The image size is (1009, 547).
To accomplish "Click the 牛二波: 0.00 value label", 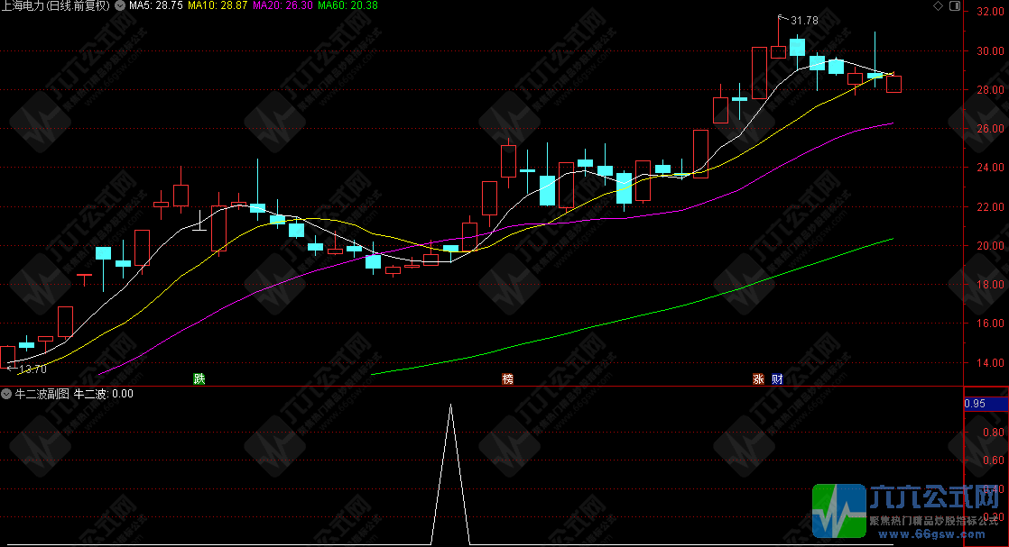I will tap(103, 394).
